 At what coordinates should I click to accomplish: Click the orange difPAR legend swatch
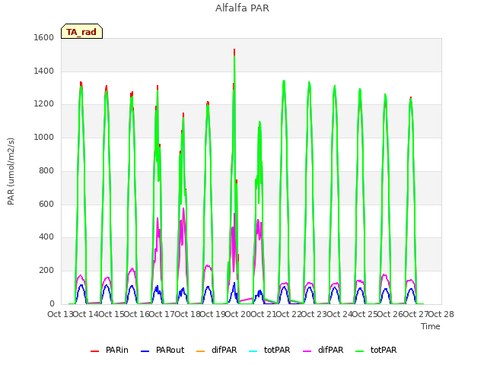201,351
